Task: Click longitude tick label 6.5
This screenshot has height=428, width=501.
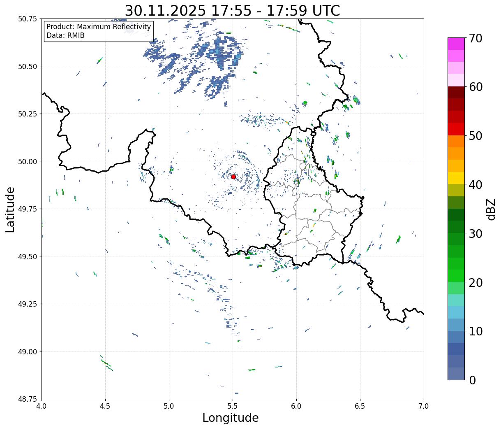Action: 360,406
